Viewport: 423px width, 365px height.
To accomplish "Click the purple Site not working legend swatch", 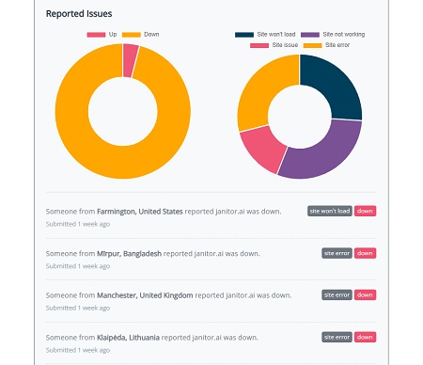I will [x=310, y=35].
